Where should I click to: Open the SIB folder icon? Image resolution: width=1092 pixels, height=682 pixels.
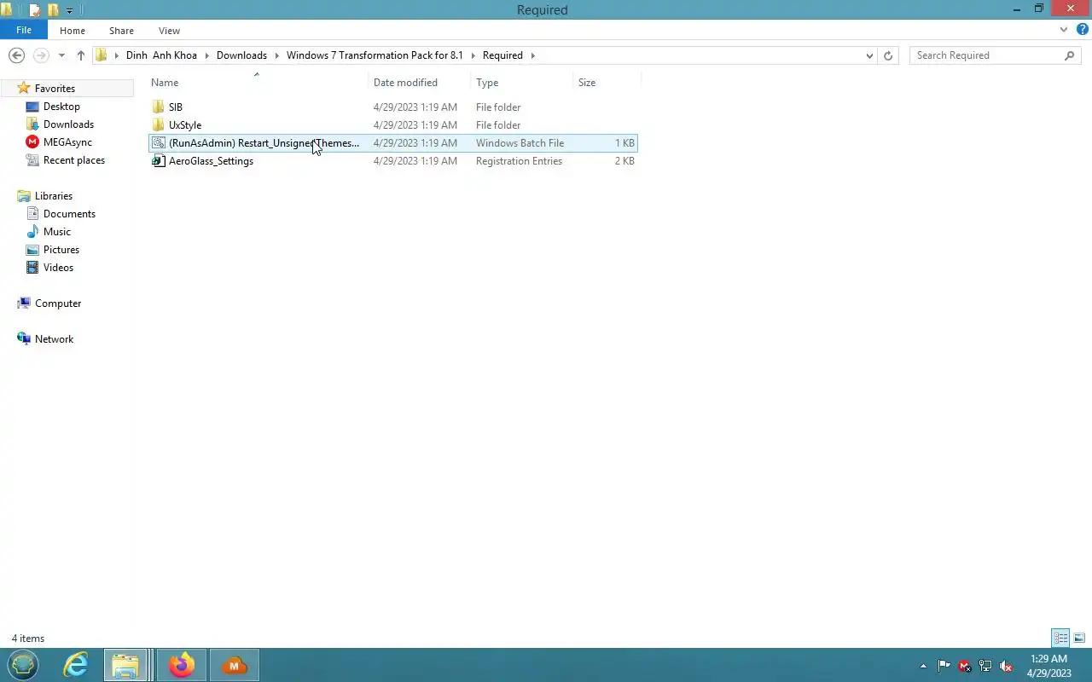[158, 107]
